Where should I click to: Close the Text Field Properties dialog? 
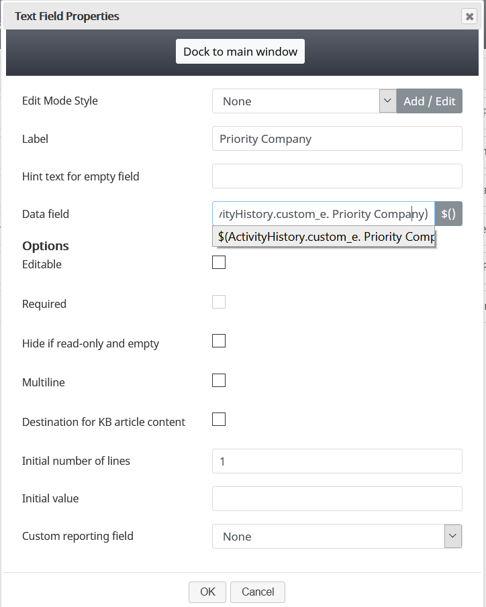(x=469, y=17)
